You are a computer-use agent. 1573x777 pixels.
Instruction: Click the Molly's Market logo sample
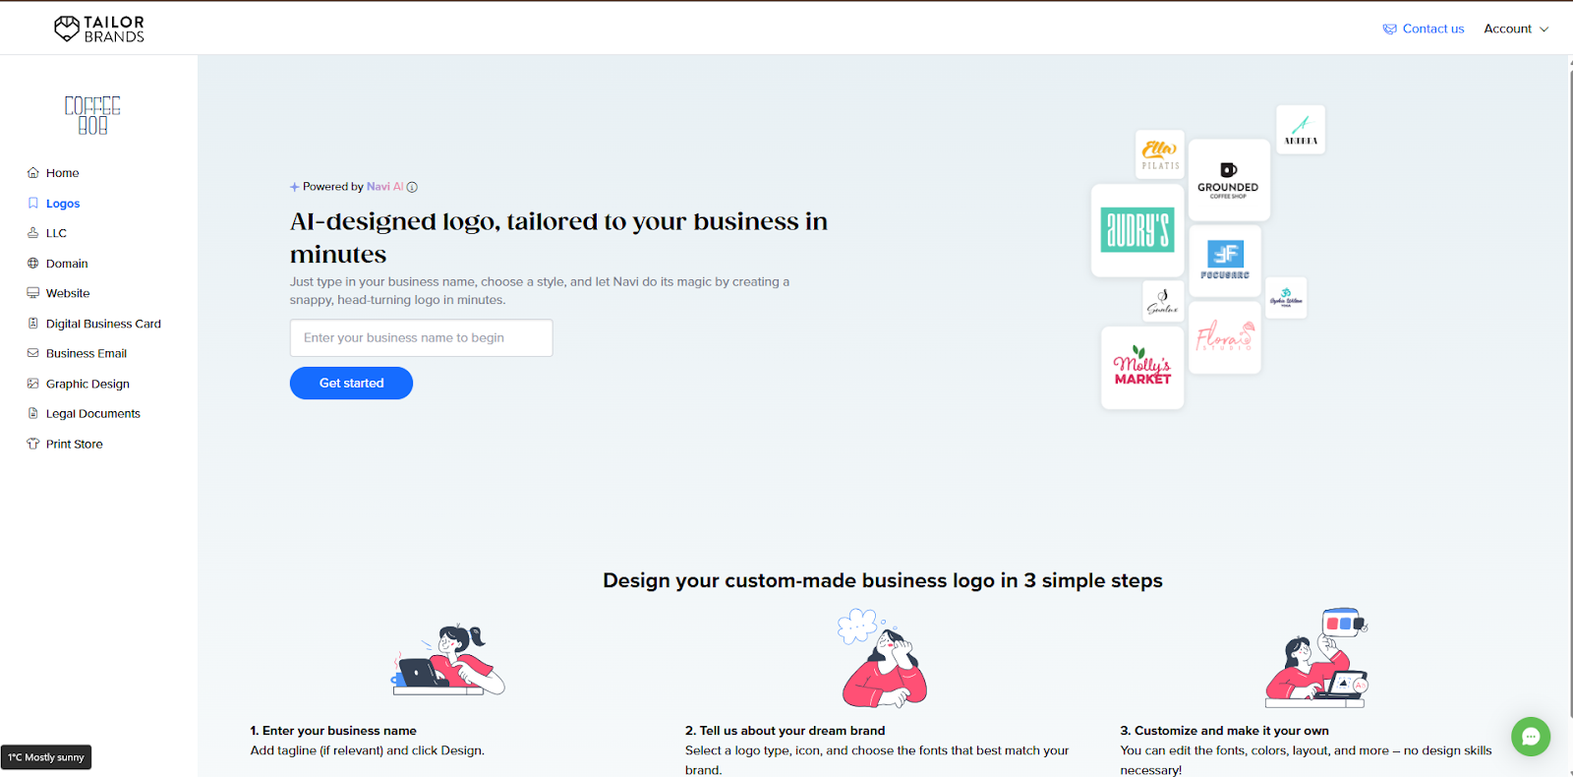1142,368
